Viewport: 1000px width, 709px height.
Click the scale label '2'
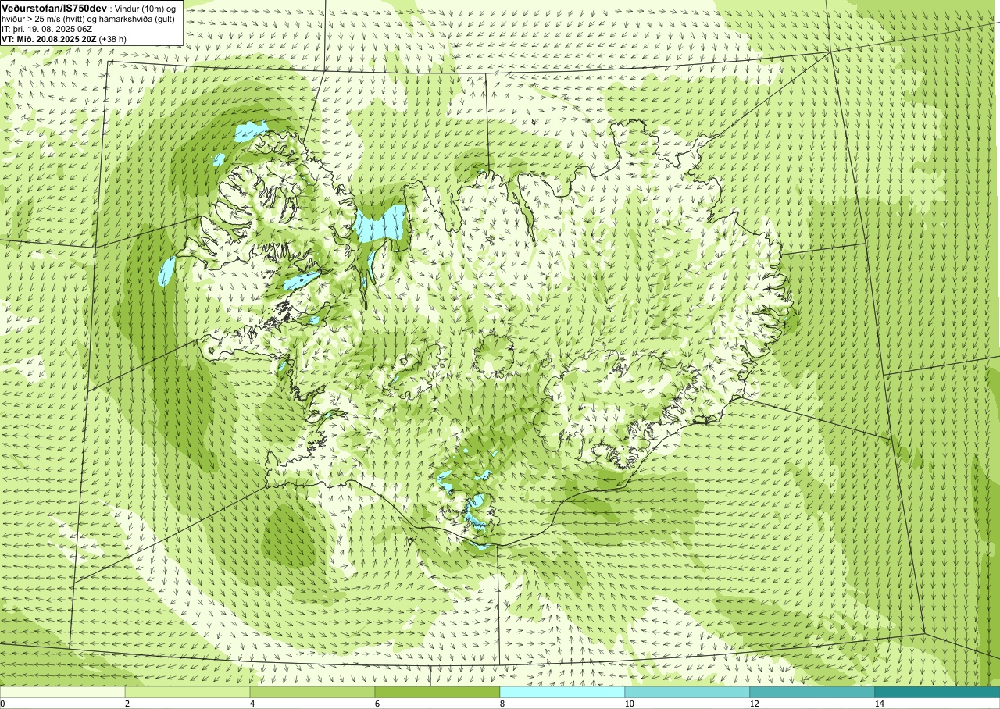click(127, 704)
